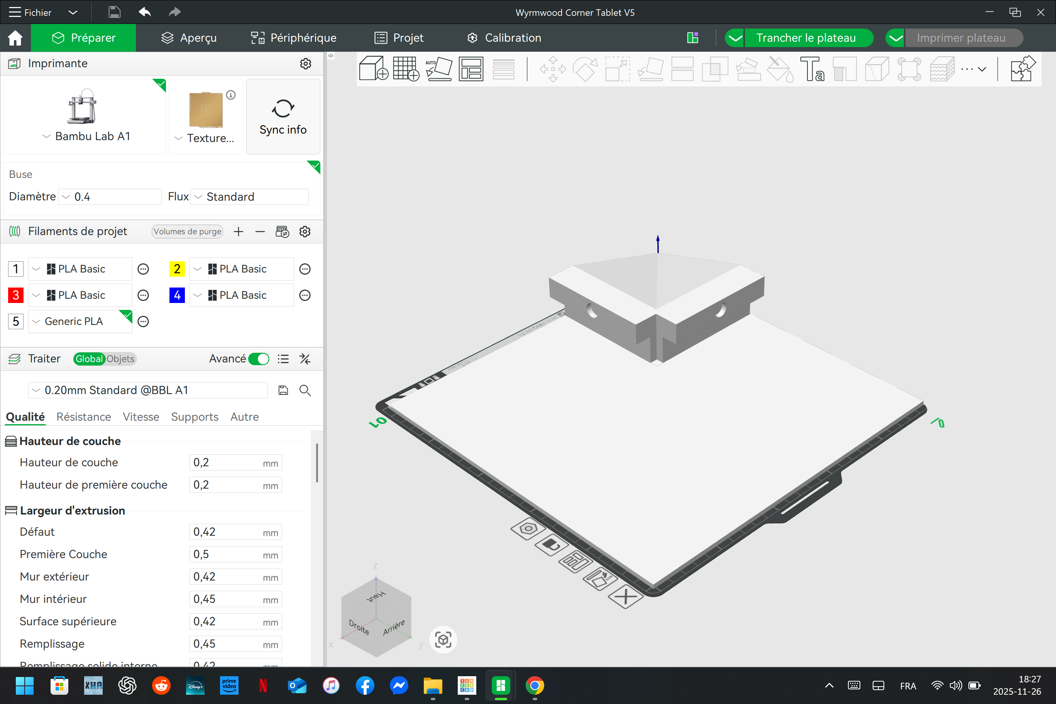1056x704 pixels.
Task: Select the Scale tool
Action: [x=618, y=69]
